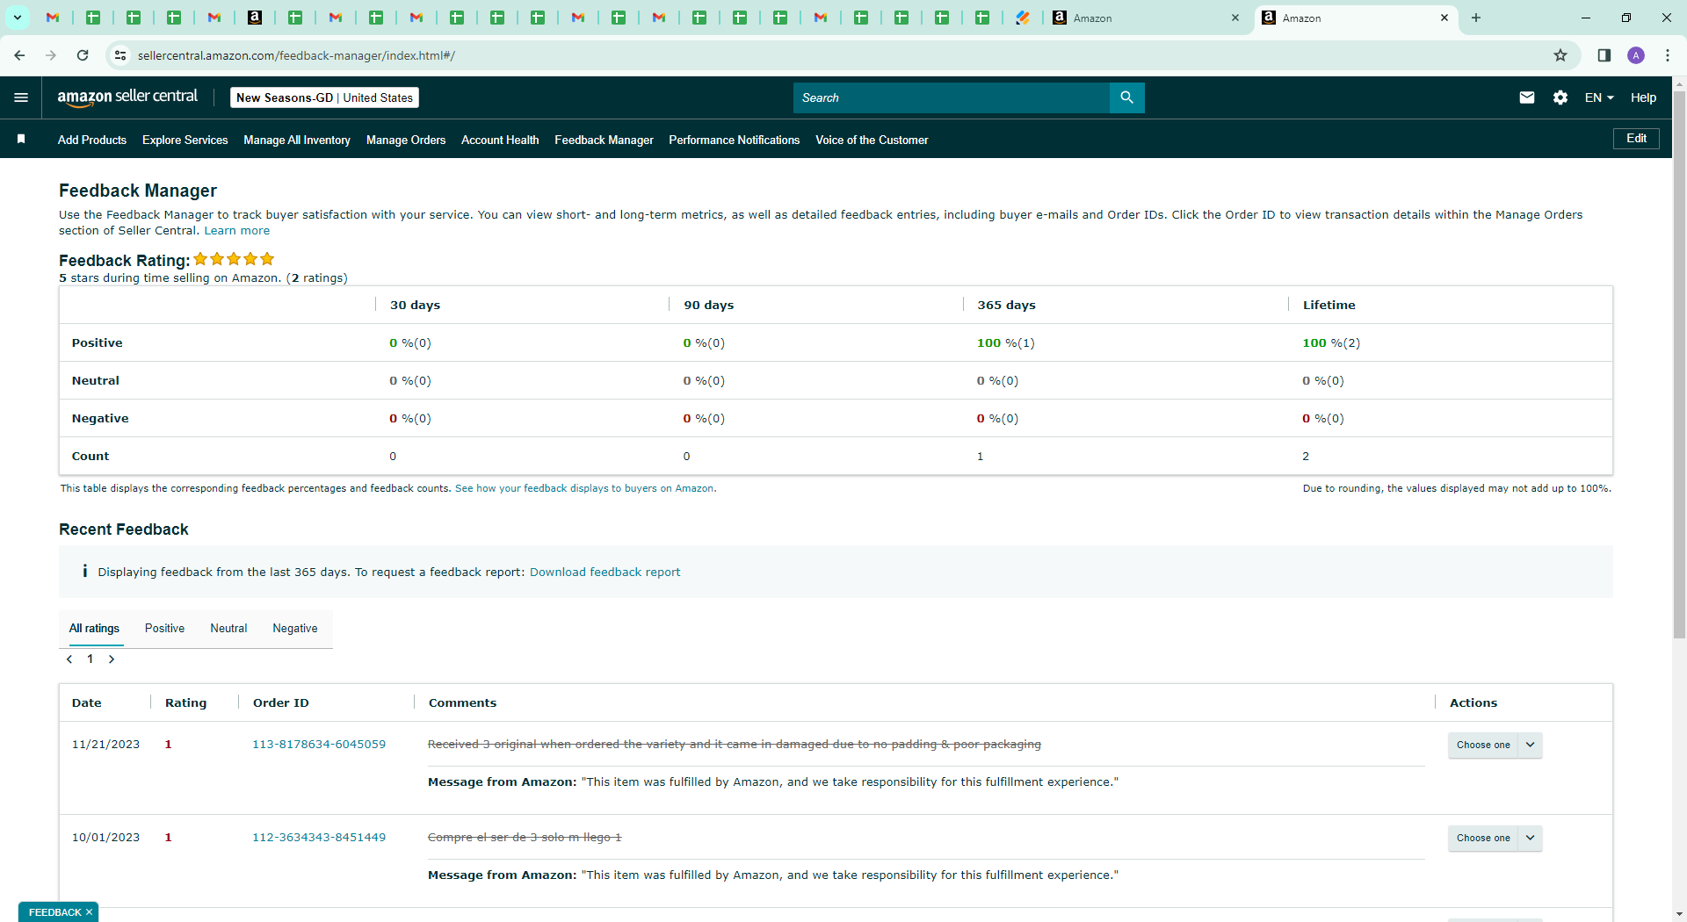The height and width of the screenshot is (922, 1687).
Task: Switch to the first Gmail tab
Action: coord(53,18)
